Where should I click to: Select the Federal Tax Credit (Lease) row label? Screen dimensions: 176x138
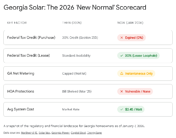[28, 56]
